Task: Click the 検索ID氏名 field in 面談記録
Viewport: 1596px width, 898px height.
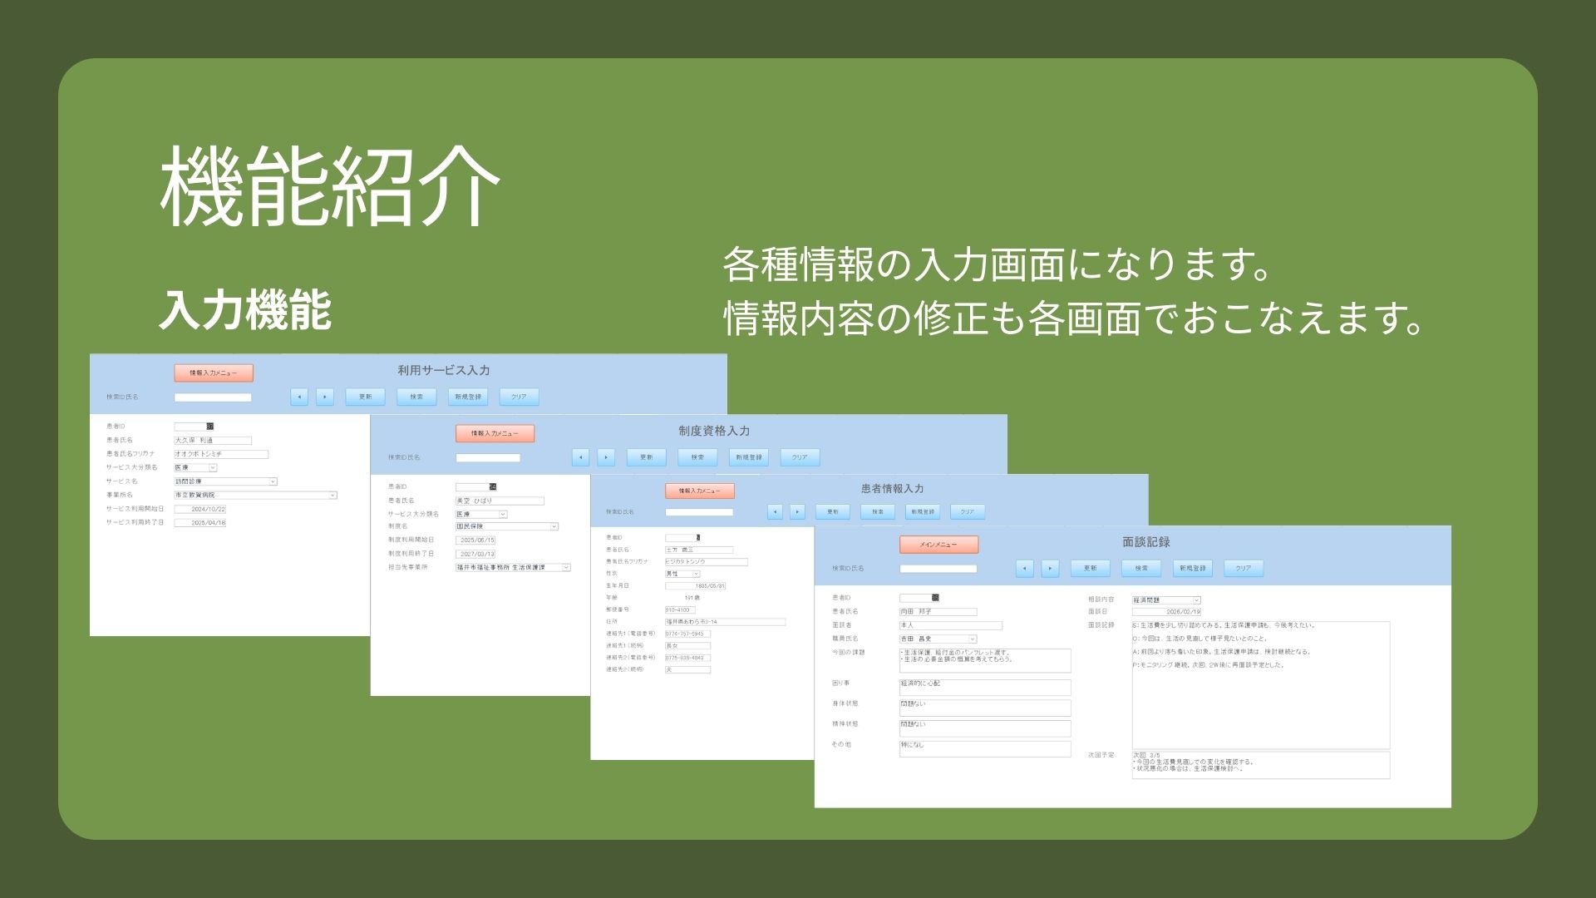Action: 938,569
